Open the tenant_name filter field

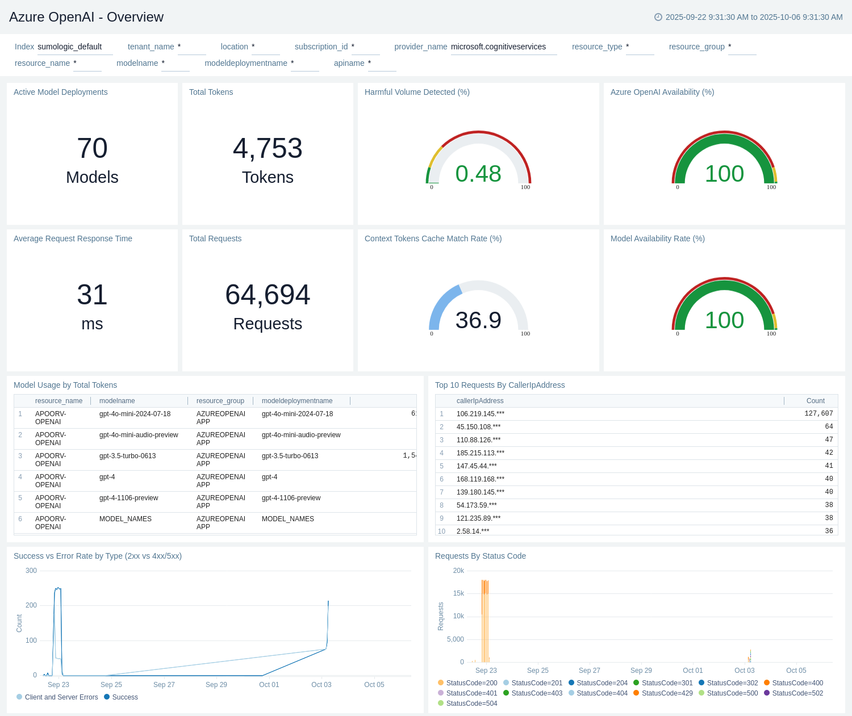(x=191, y=47)
